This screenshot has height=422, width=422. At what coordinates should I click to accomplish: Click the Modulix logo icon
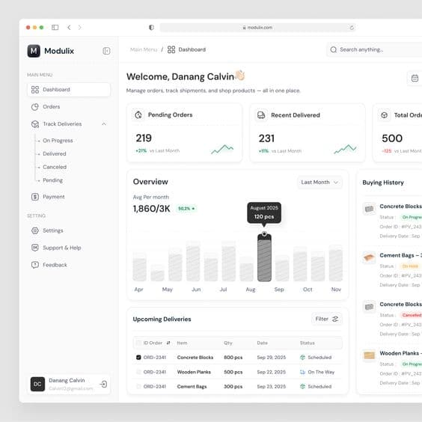click(x=34, y=51)
